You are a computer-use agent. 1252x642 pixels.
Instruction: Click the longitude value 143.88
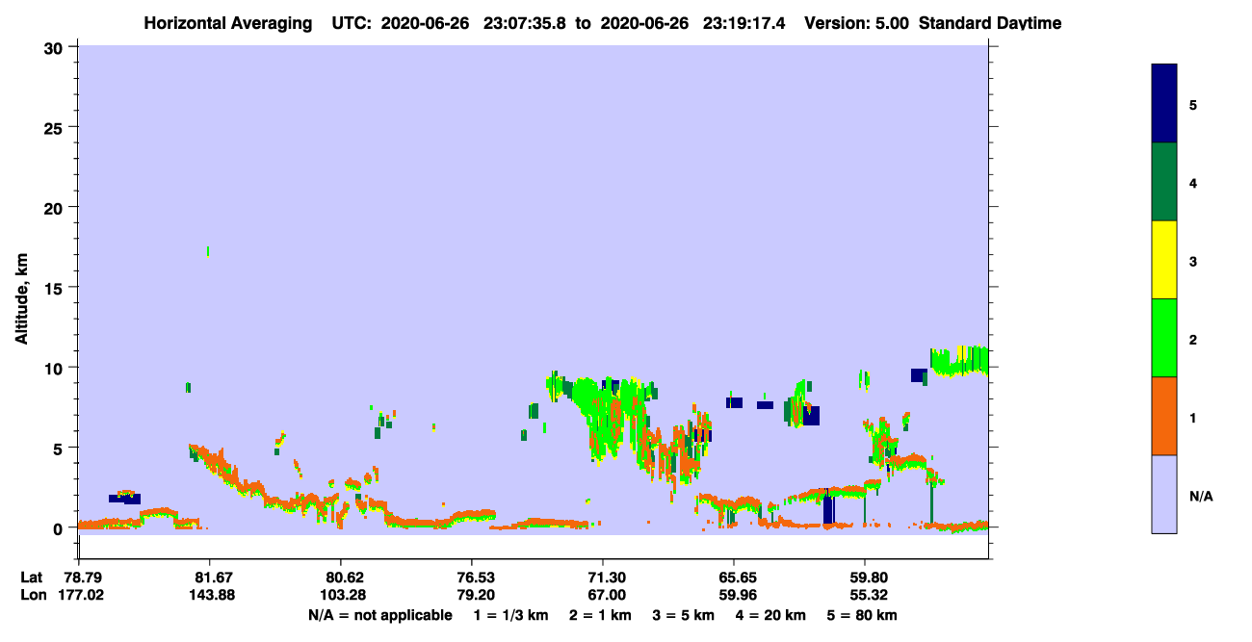(x=210, y=595)
